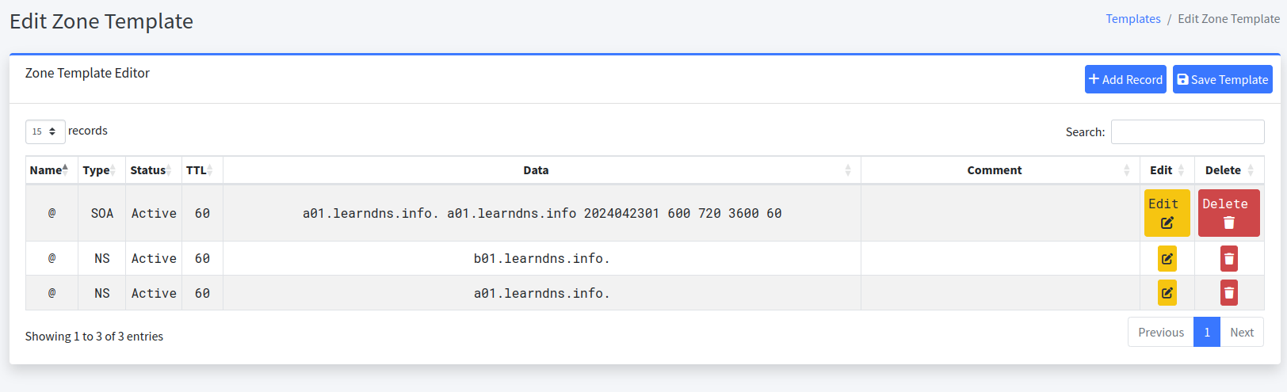Click the Save Template button
Image resolution: width=1287 pixels, height=392 pixels.
(x=1222, y=79)
